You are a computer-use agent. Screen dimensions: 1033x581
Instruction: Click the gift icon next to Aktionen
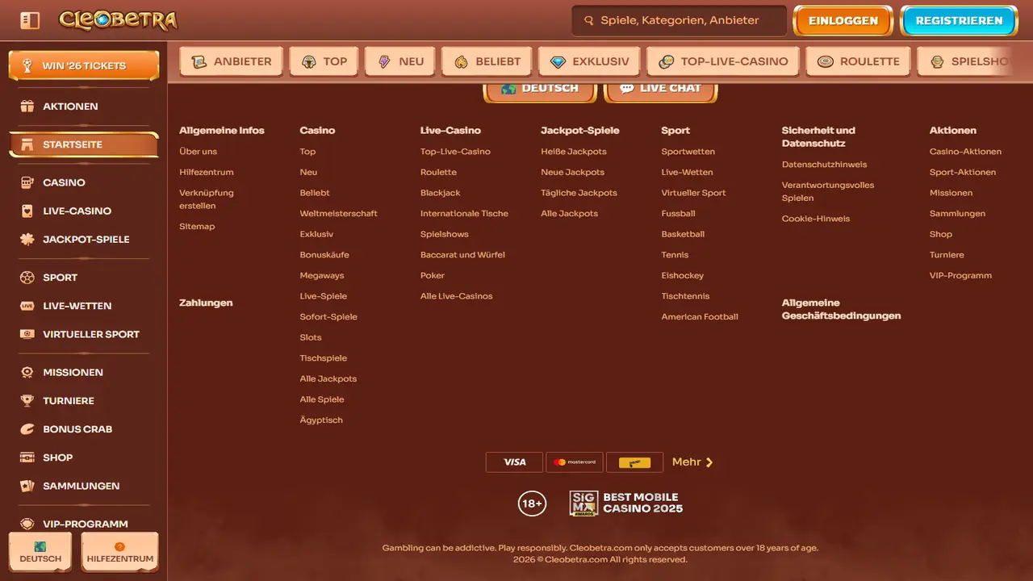coord(27,107)
